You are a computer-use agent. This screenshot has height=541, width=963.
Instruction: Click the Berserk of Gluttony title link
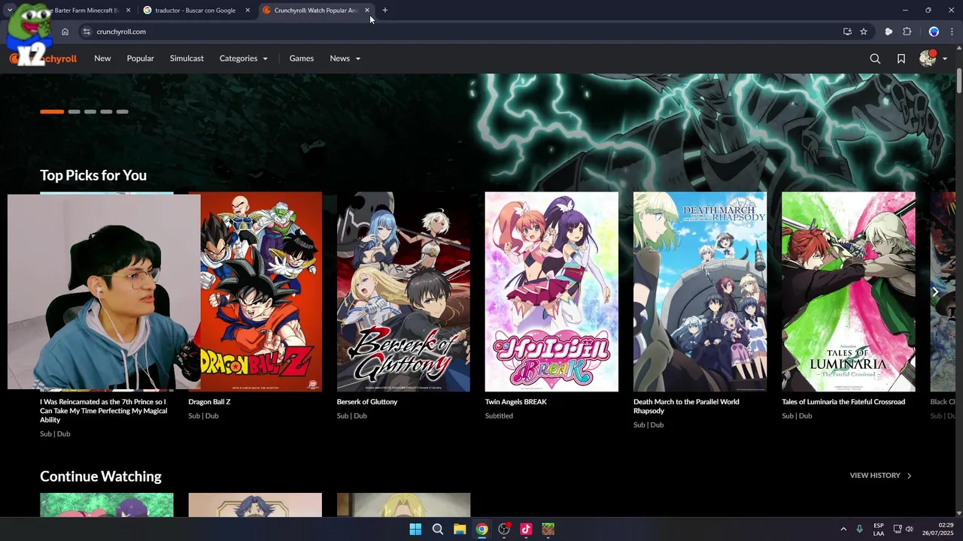(x=367, y=402)
